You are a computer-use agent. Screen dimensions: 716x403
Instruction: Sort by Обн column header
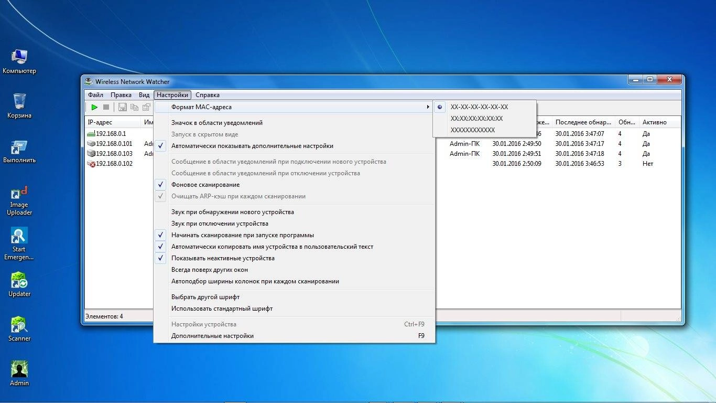pyautogui.click(x=627, y=122)
